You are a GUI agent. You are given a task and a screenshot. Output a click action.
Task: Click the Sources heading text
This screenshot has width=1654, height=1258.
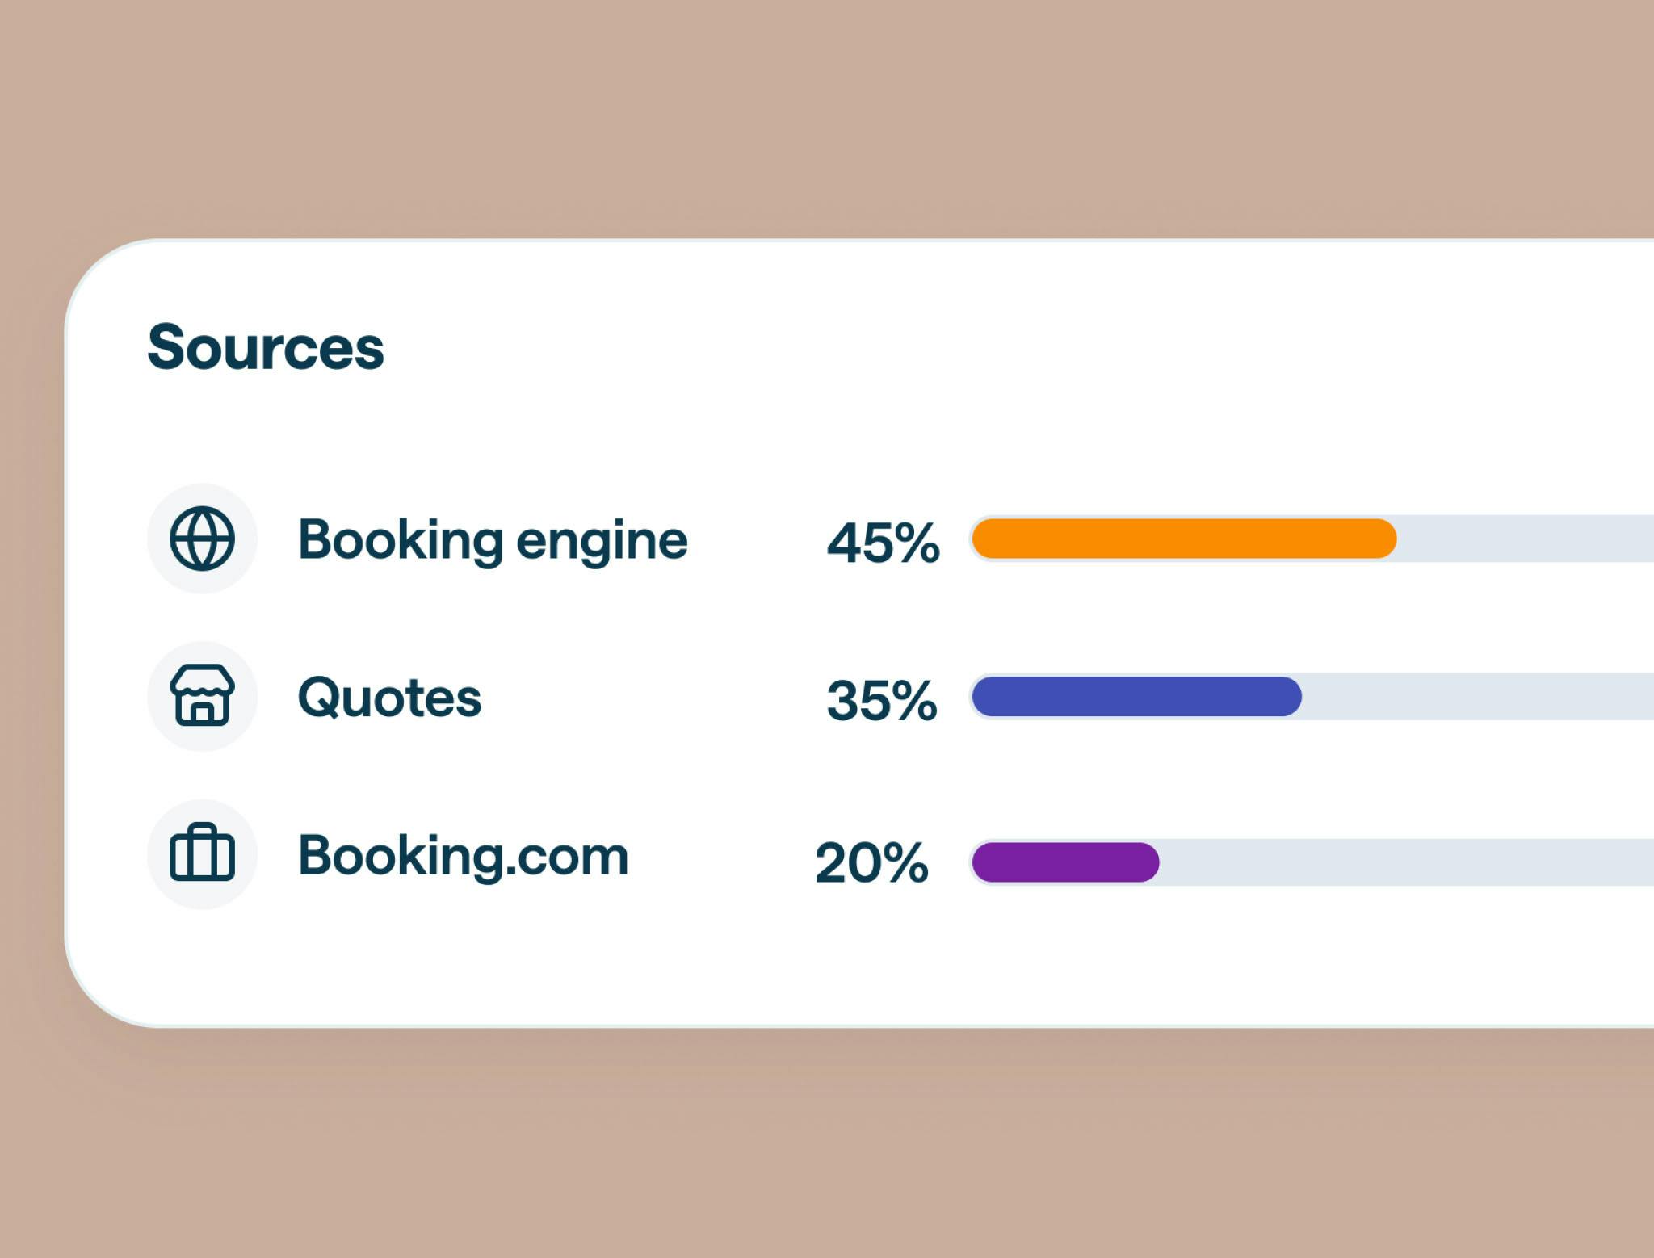pyautogui.click(x=266, y=347)
